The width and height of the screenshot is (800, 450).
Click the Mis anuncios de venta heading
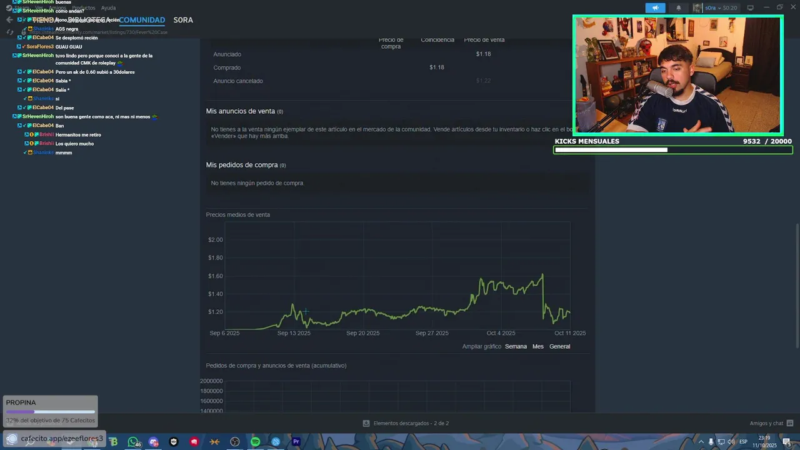244,111
